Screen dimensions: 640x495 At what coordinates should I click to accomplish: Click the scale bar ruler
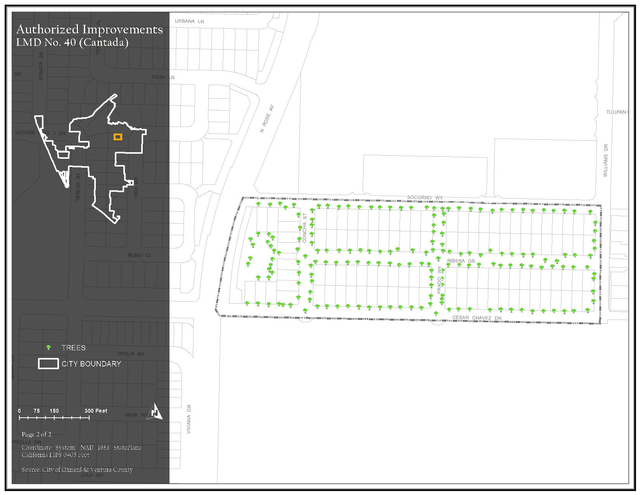tap(54, 418)
